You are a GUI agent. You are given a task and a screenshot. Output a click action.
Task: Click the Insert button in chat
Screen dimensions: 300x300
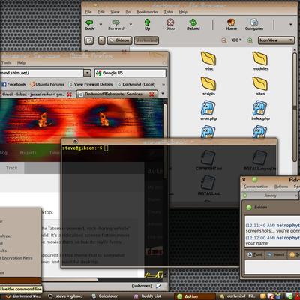pyautogui.click(x=276, y=254)
